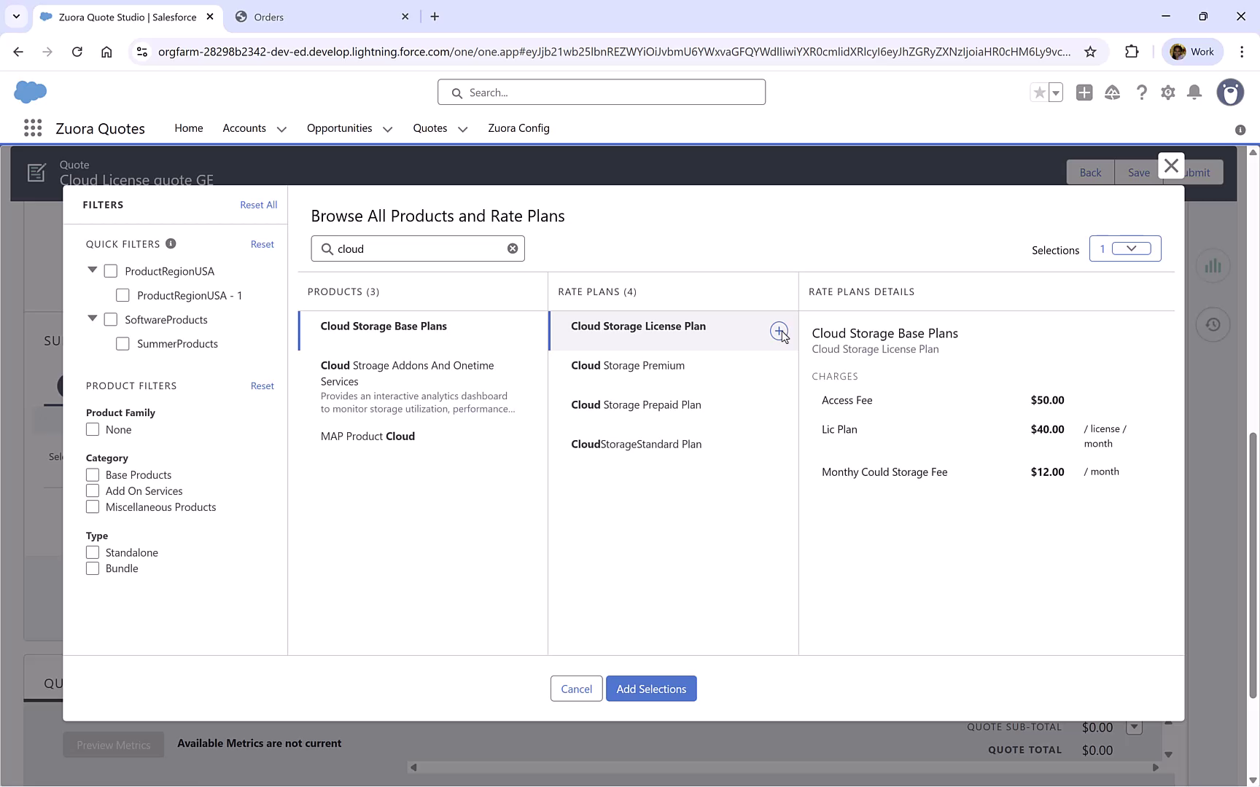The image size is (1260, 787).
Task: Open the chart metrics icon on the right edge
Action: click(x=1213, y=265)
